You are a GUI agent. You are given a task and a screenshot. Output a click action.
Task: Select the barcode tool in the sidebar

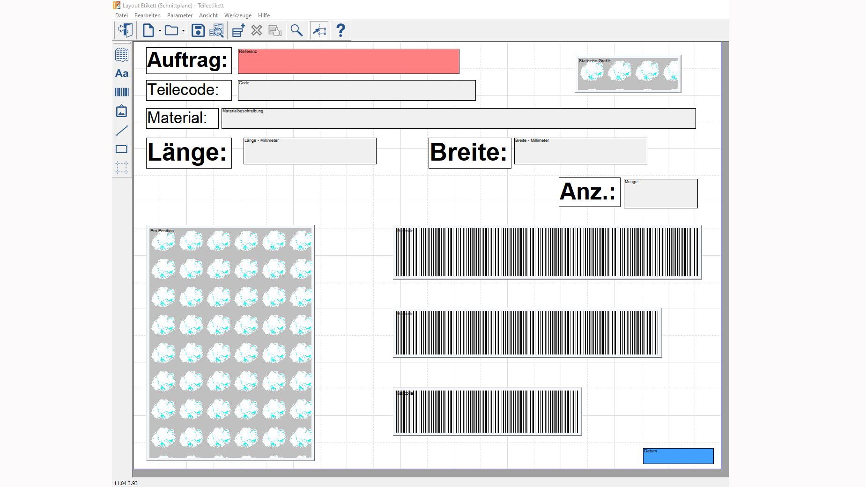click(x=122, y=92)
